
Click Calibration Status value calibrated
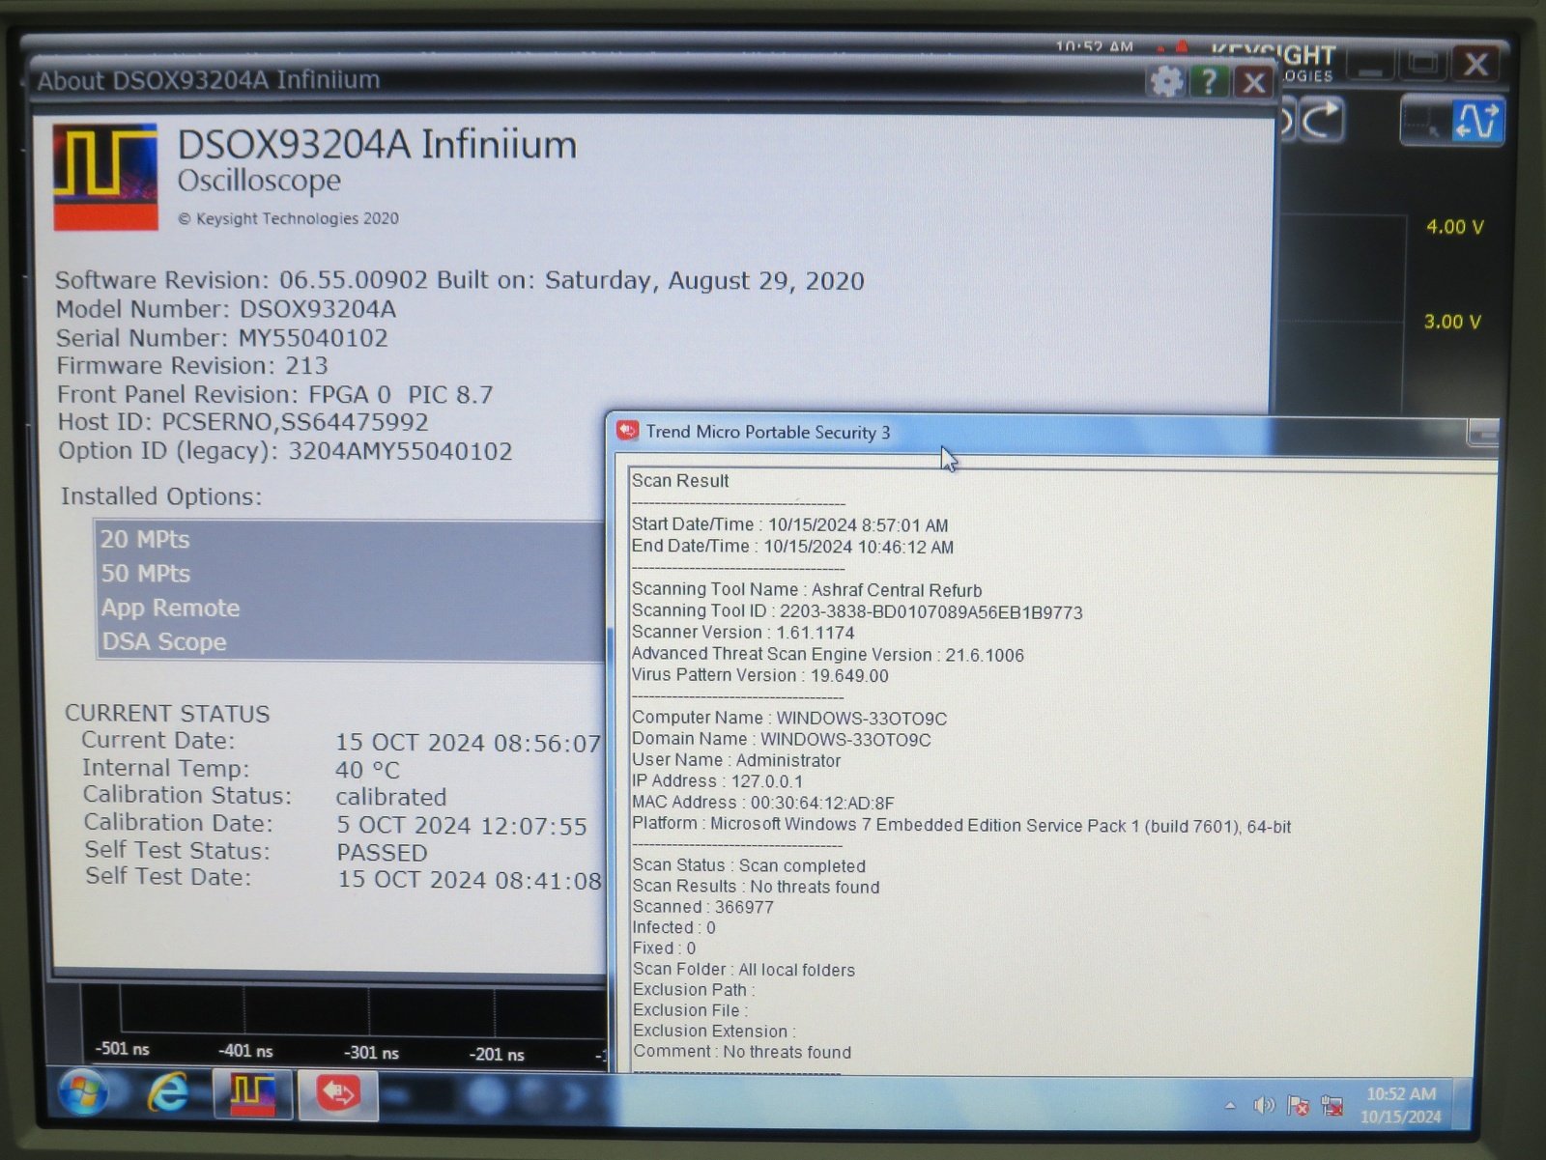(x=391, y=797)
